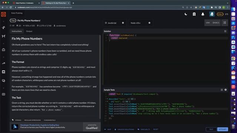Click the Kata Training header label
This screenshot has height=133, width=237.
(17, 13)
